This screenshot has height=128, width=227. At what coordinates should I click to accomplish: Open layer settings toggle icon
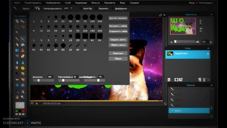pyautogui.click(x=169, y=80)
